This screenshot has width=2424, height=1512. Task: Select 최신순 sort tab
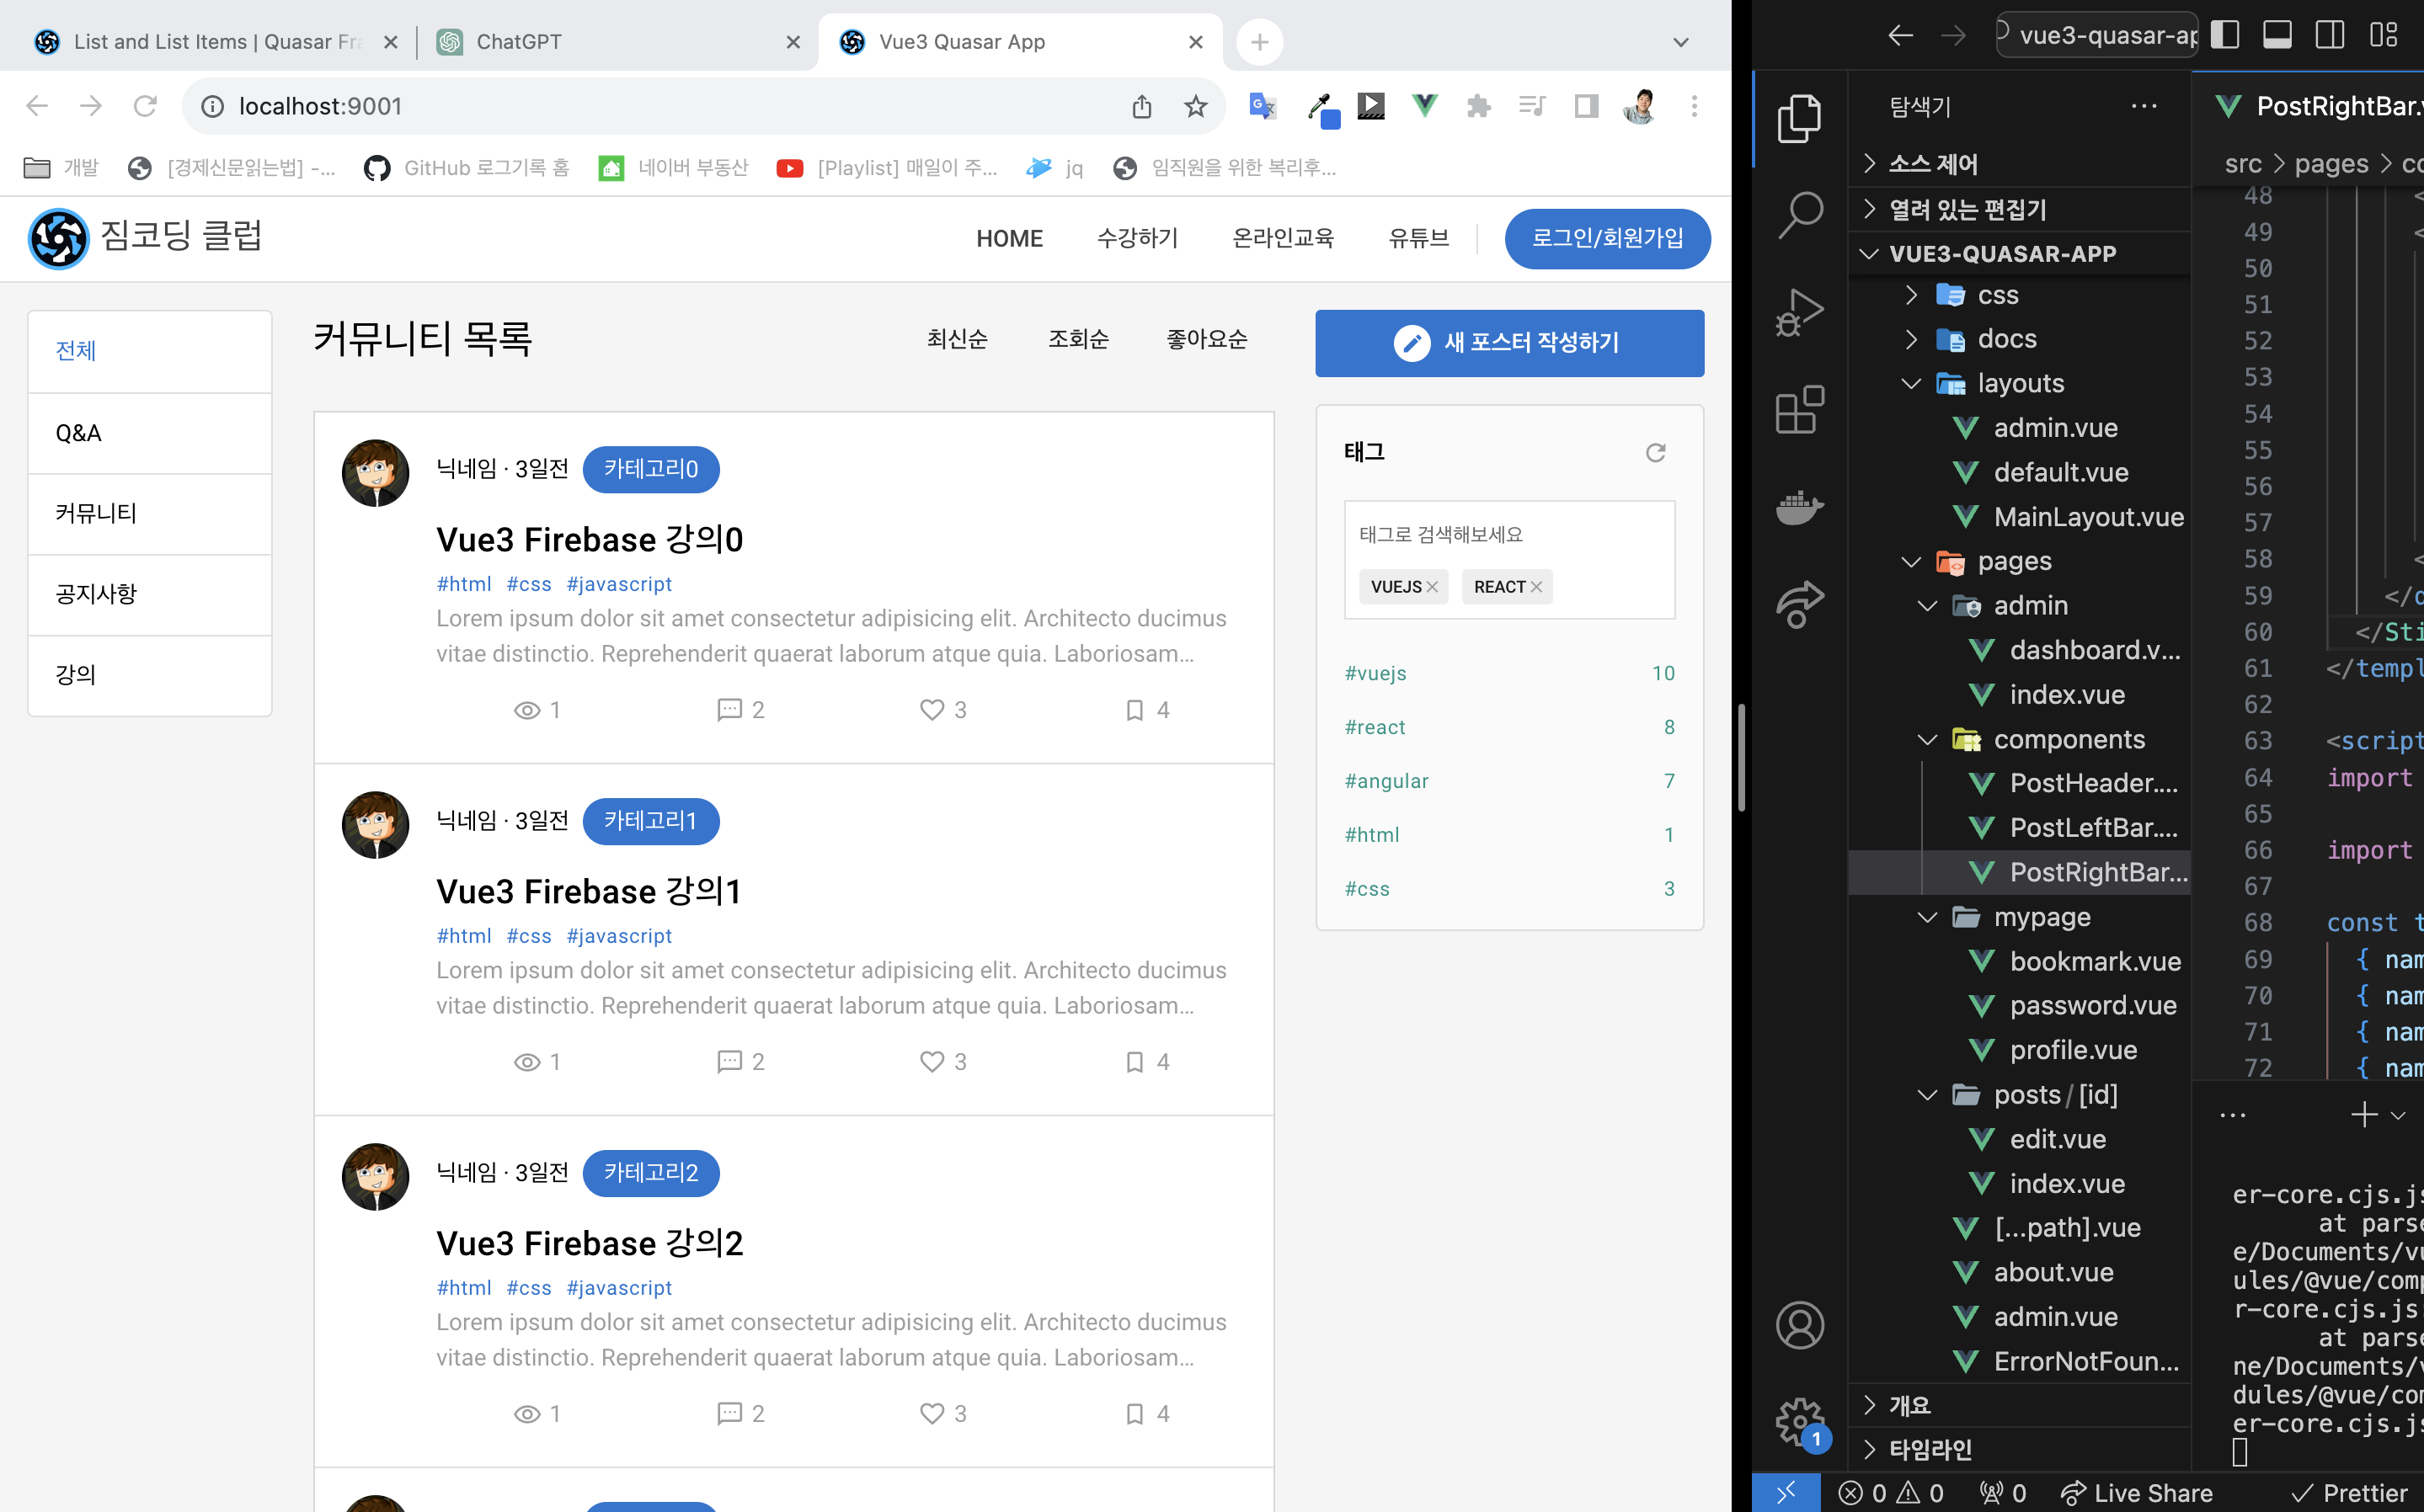957,339
